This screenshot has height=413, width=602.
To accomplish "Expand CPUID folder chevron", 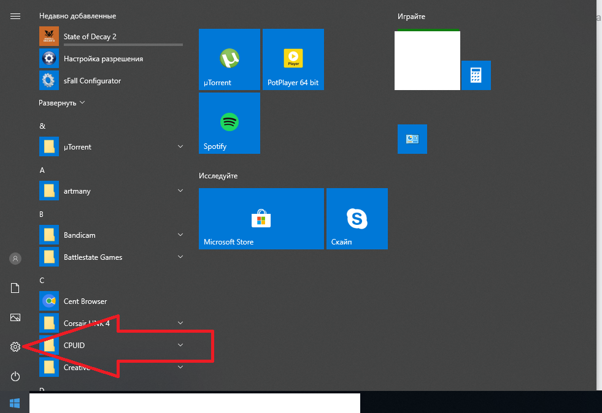I will pos(180,345).
